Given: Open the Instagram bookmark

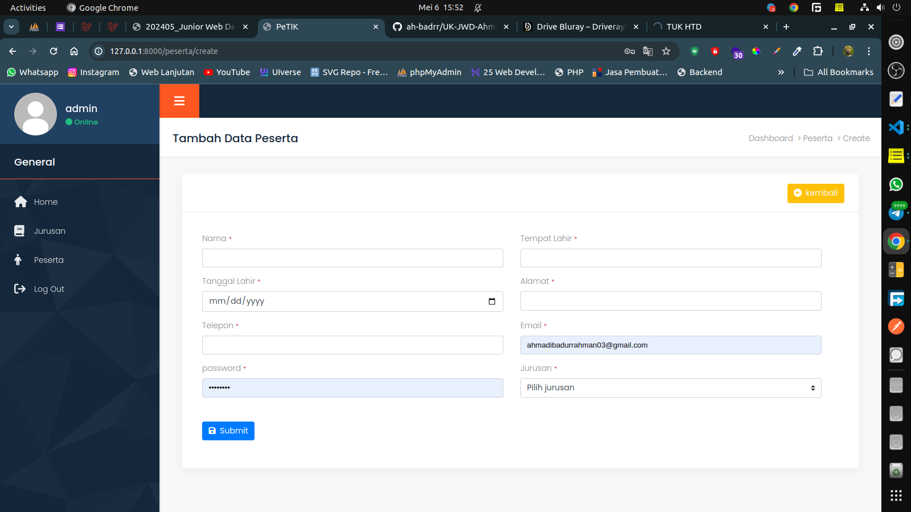Looking at the screenshot, I should point(93,72).
